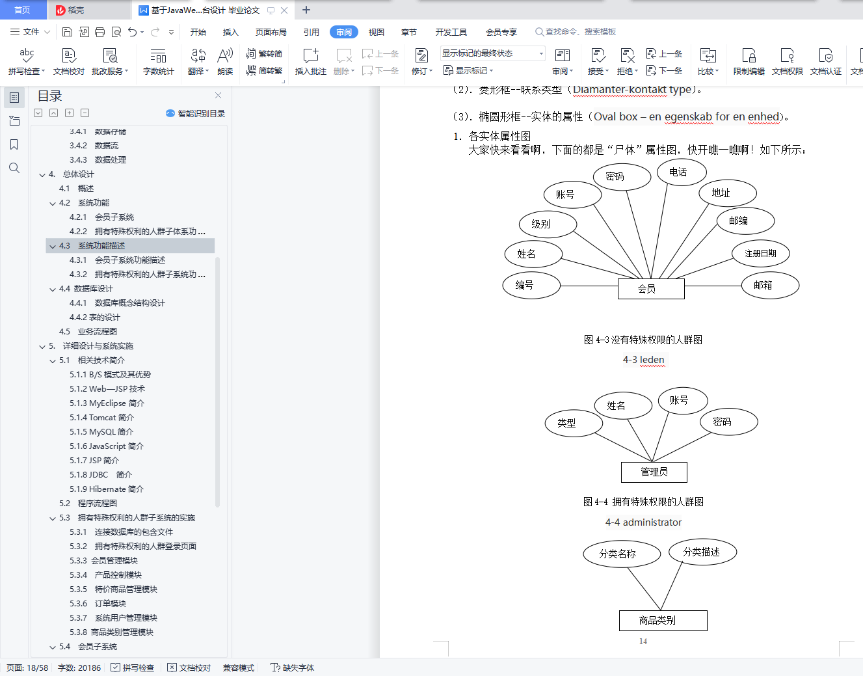863x676 pixels.
Task: Open the quick access toolbar customize arrow
Action: click(x=171, y=32)
